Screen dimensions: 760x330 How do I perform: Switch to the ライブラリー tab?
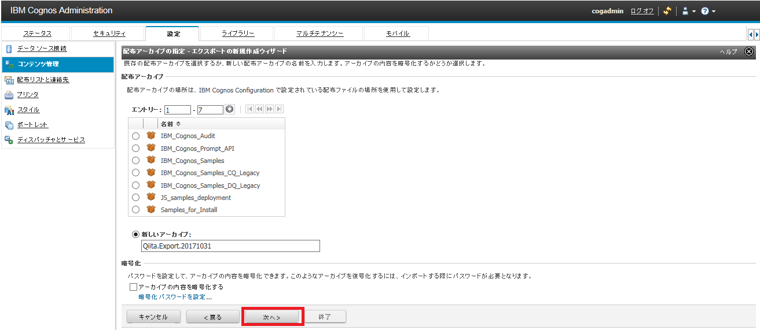coord(238,34)
